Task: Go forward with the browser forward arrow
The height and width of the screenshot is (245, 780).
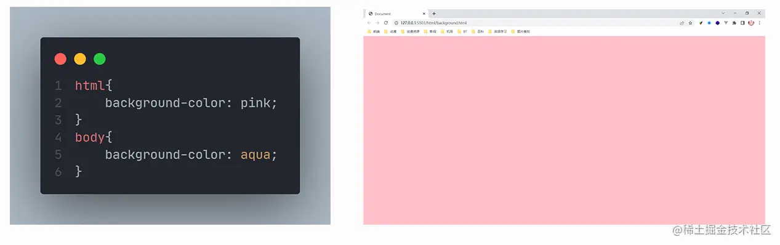Action: (377, 23)
